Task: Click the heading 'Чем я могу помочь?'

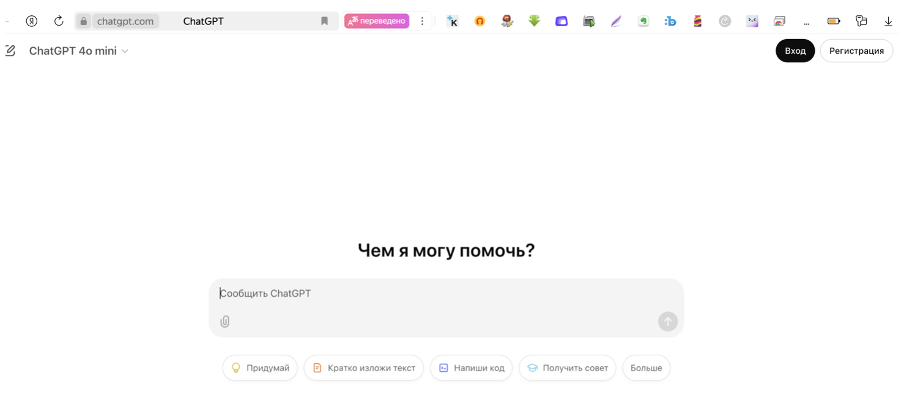Action: 446,250
